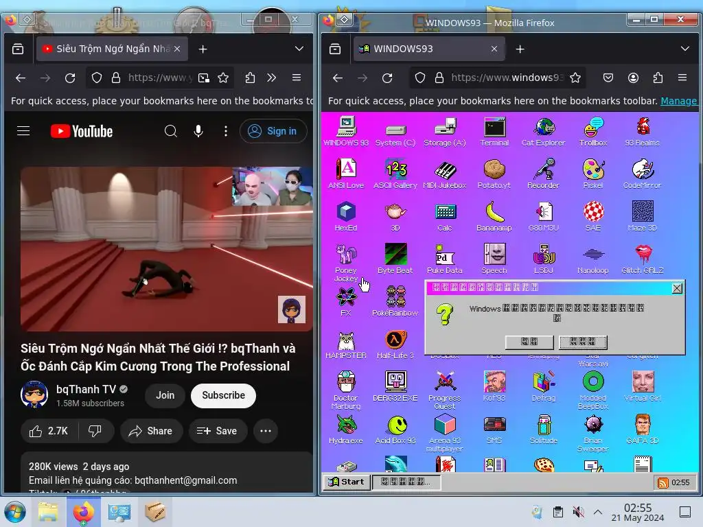Click the right button in Windows dialog
Image resolution: width=703 pixels, height=527 pixels.
point(583,342)
